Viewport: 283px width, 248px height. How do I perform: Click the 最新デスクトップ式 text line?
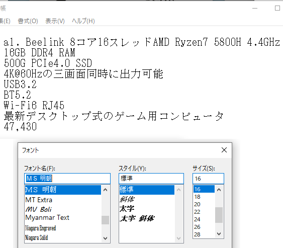click(x=114, y=116)
